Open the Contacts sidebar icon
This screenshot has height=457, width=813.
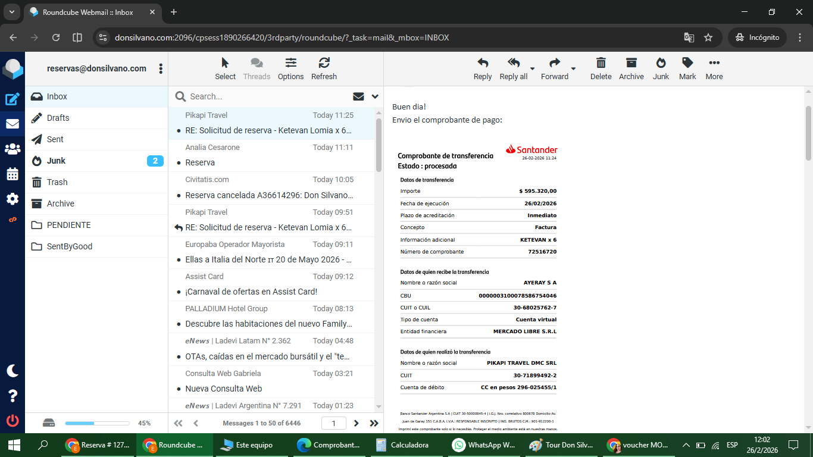[12, 149]
